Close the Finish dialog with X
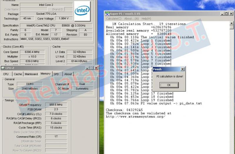 (x=182, y=69)
